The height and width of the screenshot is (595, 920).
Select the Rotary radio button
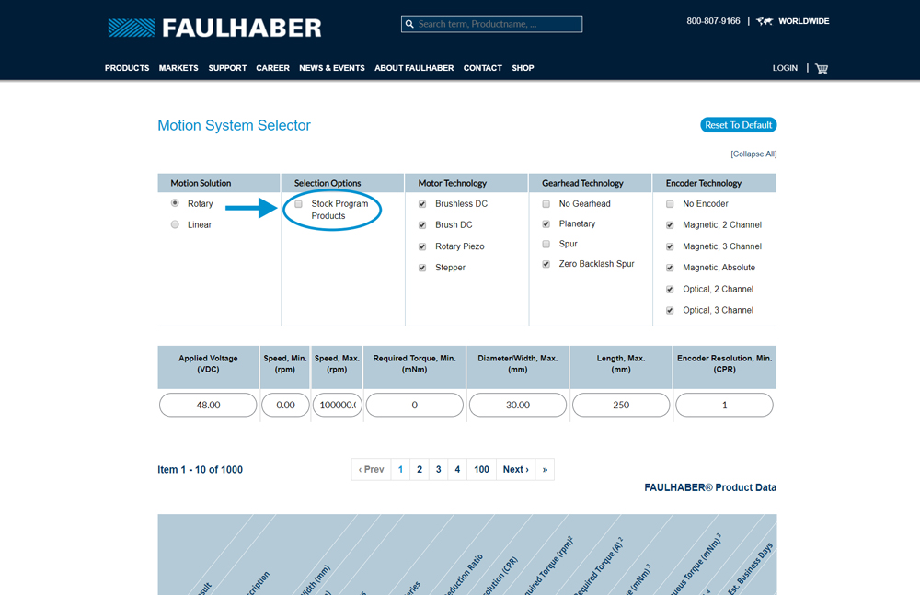click(175, 203)
